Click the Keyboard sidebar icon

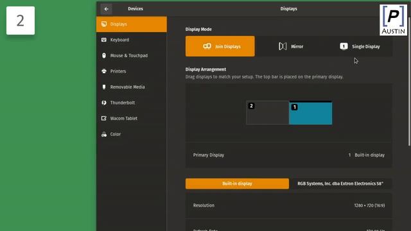[x=104, y=40]
